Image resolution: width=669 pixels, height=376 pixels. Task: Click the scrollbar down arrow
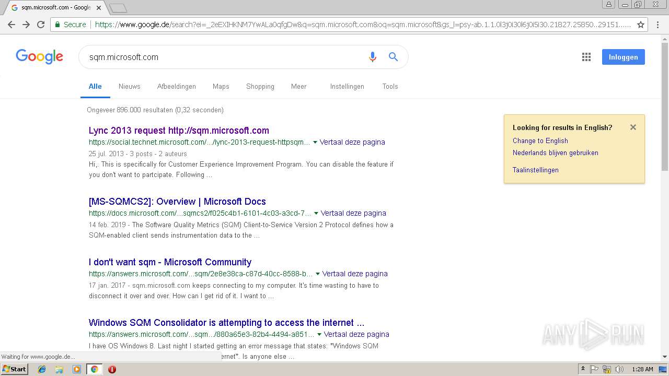pyautogui.click(x=665, y=357)
